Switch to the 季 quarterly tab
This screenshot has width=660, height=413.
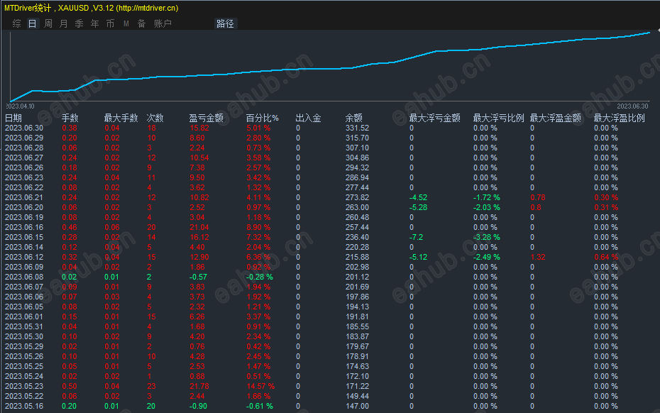[x=79, y=23]
